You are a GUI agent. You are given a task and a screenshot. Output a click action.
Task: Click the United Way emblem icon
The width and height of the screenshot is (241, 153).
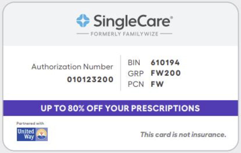42,134
